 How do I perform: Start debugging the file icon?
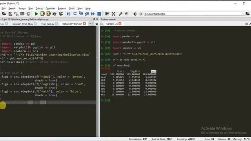pyautogui.click(x=69, y=14)
